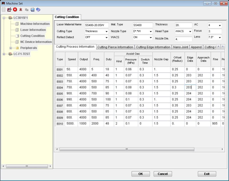
Task: Collapse the LC3015F1 tree node
Action: (4, 18)
